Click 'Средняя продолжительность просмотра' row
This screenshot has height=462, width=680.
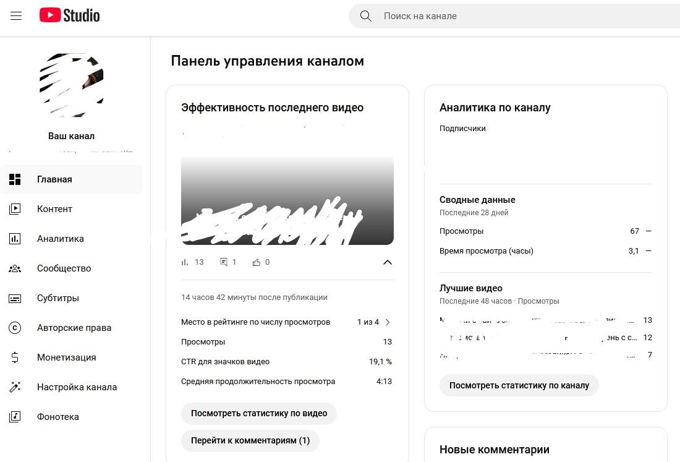tap(287, 382)
